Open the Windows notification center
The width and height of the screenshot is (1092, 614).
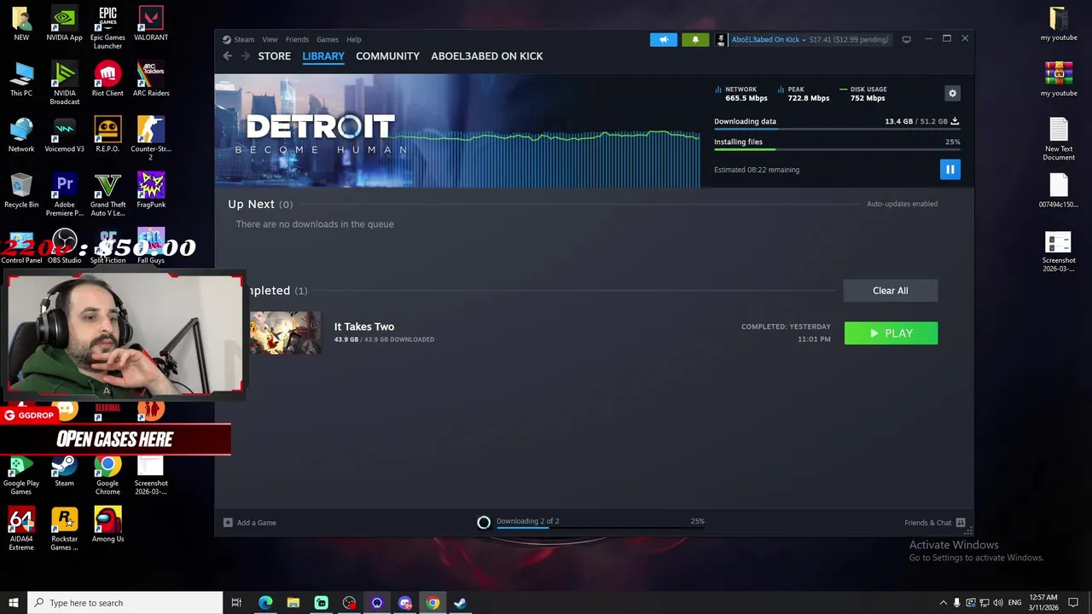[x=1073, y=603]
